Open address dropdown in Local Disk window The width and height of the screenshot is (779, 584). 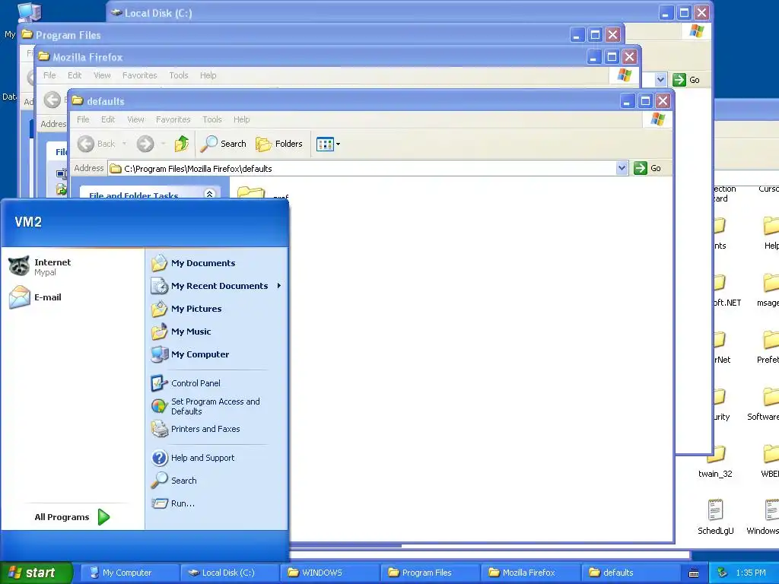[x=660, y=79]
